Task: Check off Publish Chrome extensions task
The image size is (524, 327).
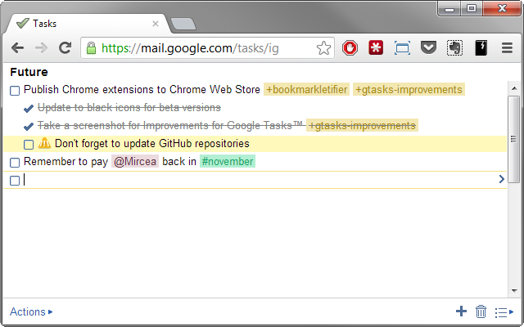Action: (x=15, y=91)
